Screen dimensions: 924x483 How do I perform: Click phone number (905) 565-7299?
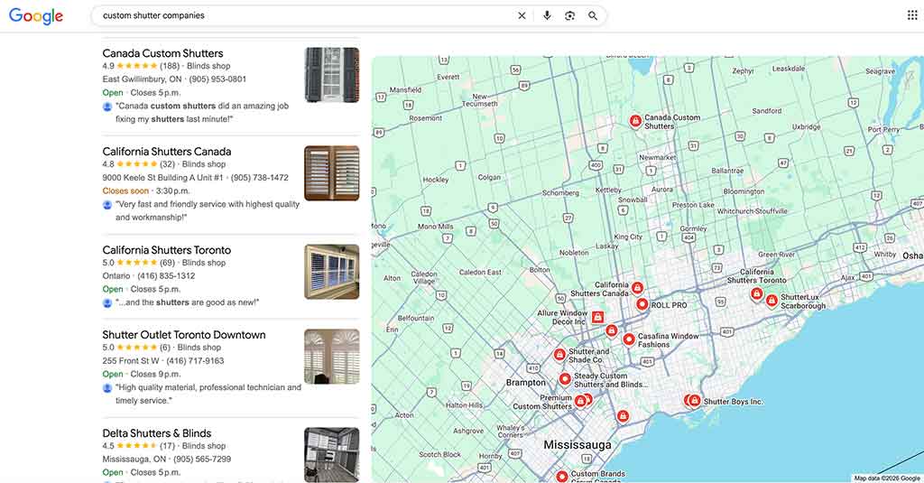(x=202, y=460)
